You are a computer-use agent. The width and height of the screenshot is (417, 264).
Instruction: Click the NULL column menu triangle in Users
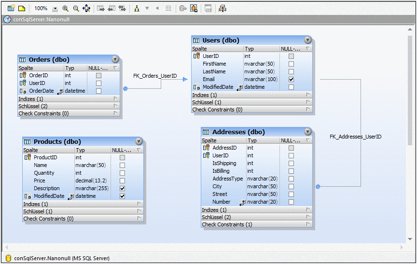pyautogui.click(x=308, y=49)
